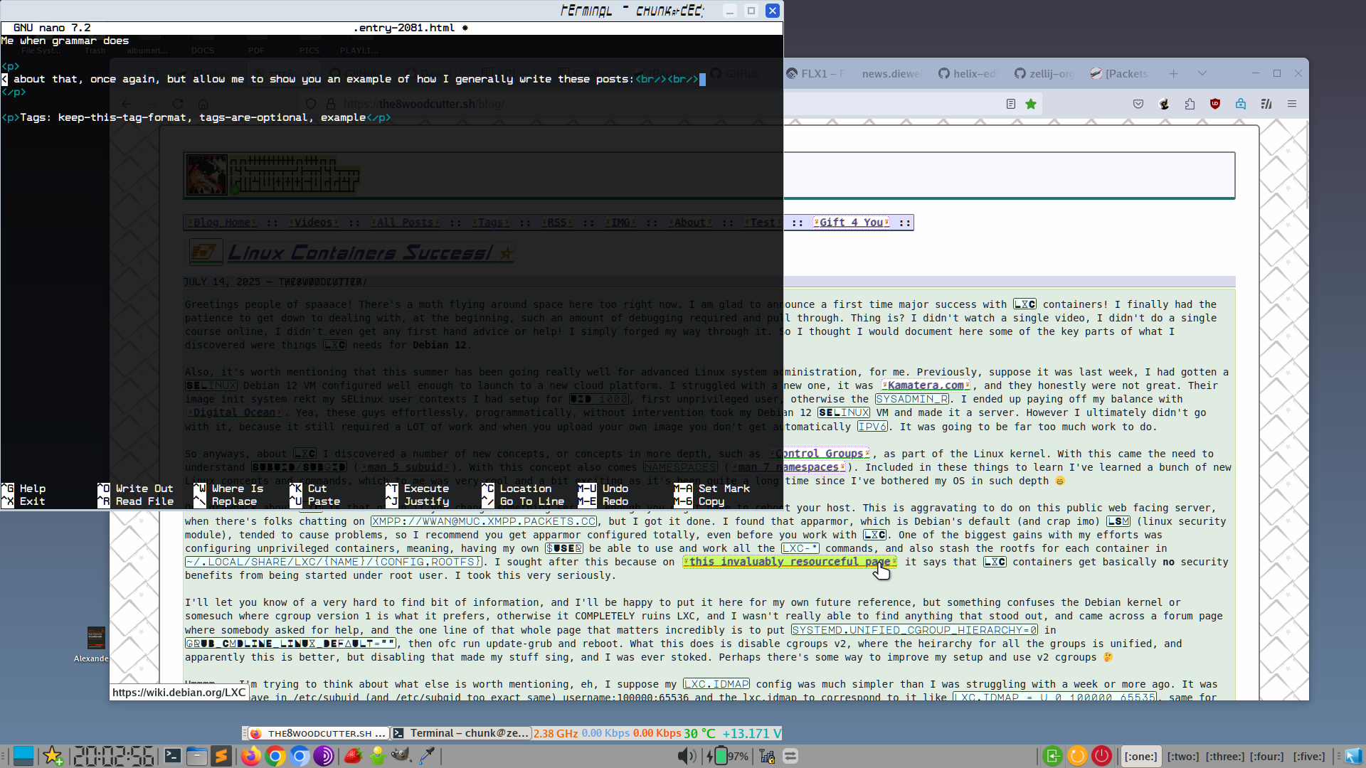Open the volume speaker tray icon
This screenshot has width=1366, height=768.
point(687,756)
